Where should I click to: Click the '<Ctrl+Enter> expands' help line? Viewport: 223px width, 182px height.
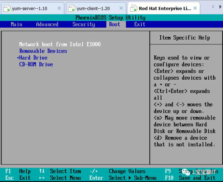tap(182, 91)
